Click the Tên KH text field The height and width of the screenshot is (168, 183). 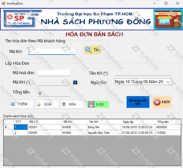point(143,73)
